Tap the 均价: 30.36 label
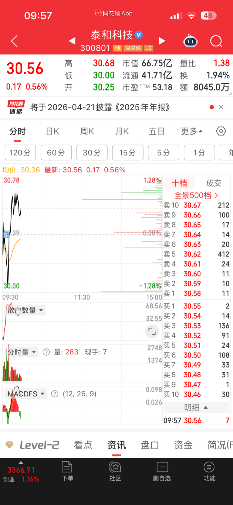233x505 pixels. (21, 170)
